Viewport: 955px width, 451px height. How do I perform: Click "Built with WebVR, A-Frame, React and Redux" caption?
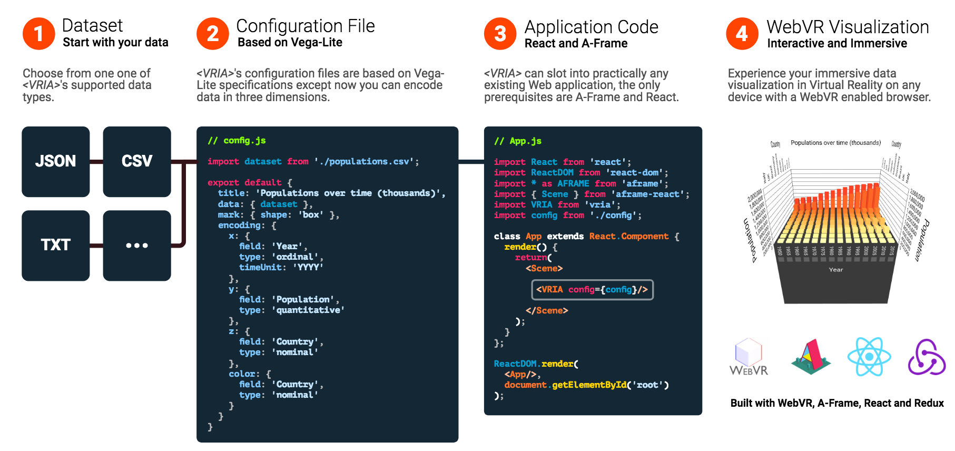click(x=837, y=403)
